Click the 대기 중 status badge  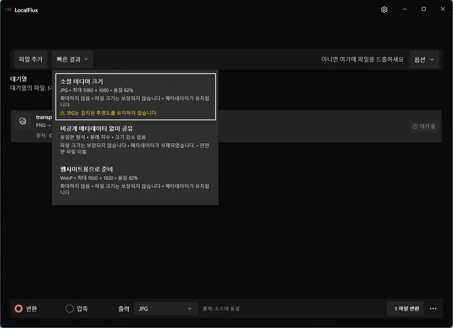pos(425,126)
